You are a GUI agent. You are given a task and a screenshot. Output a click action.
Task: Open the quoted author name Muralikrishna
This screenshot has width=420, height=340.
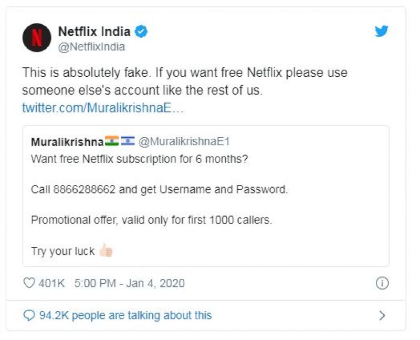click(67, 142)
